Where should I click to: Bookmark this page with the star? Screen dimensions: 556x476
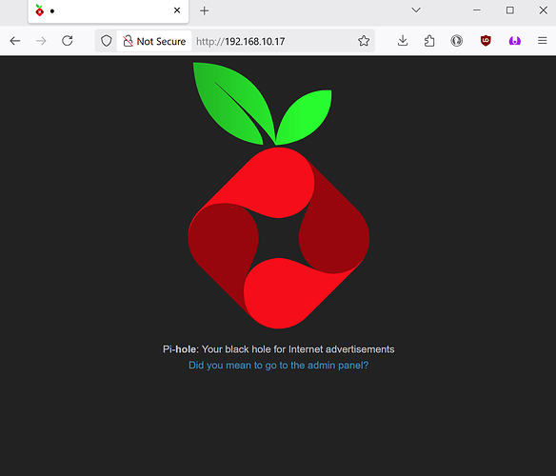[364, 41]
